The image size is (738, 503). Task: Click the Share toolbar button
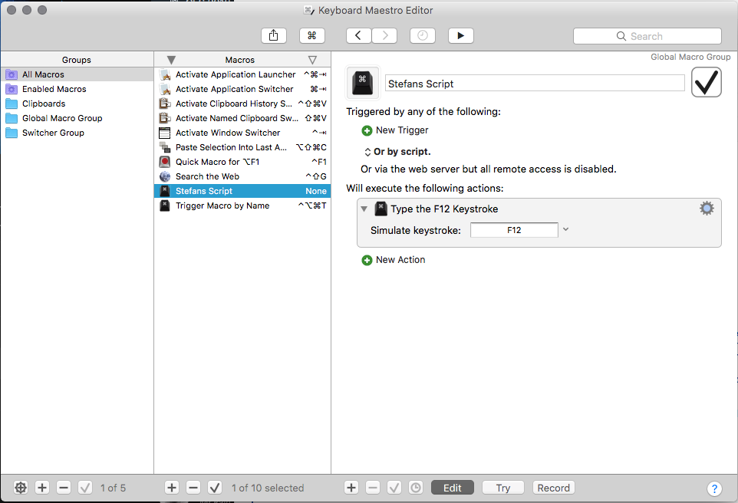tap(273, 36)
